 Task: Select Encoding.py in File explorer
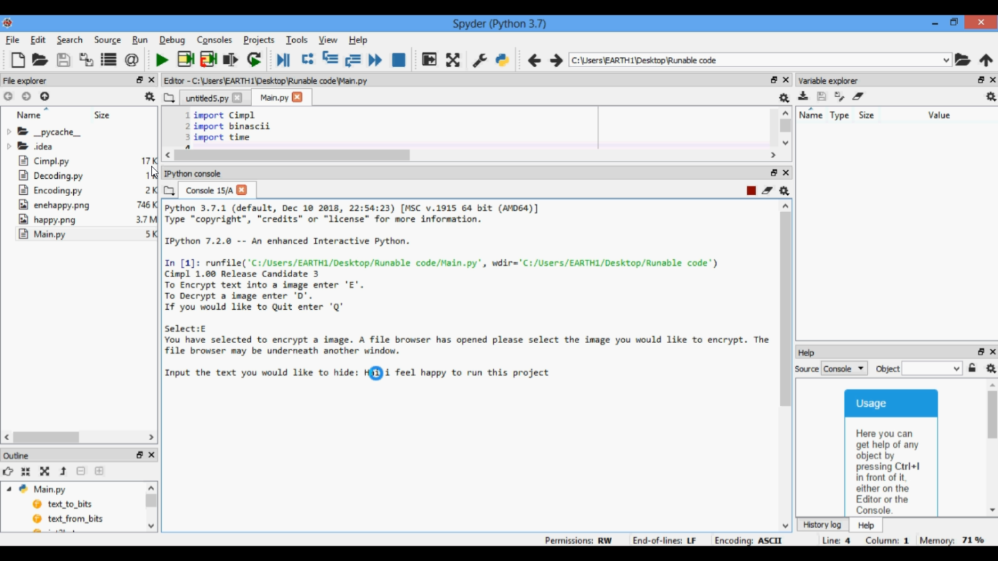(x=58, y=191)
